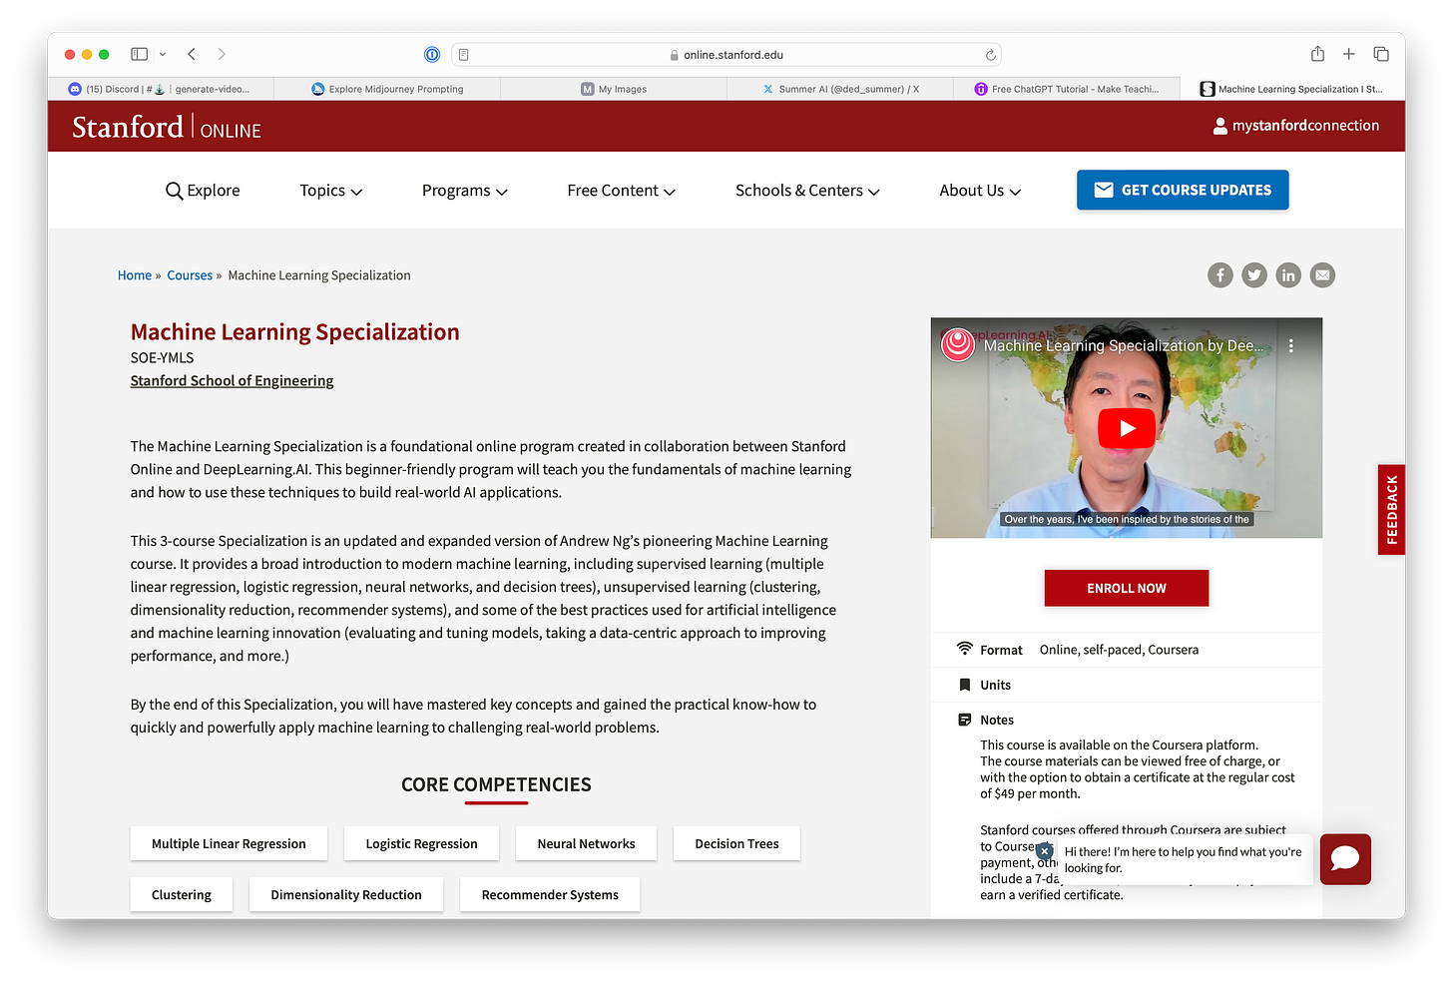Click the Safari sidebar toggle icon
Image resolution: width=1453 pixels, height=982 pixels.
[x=139, y=54]
